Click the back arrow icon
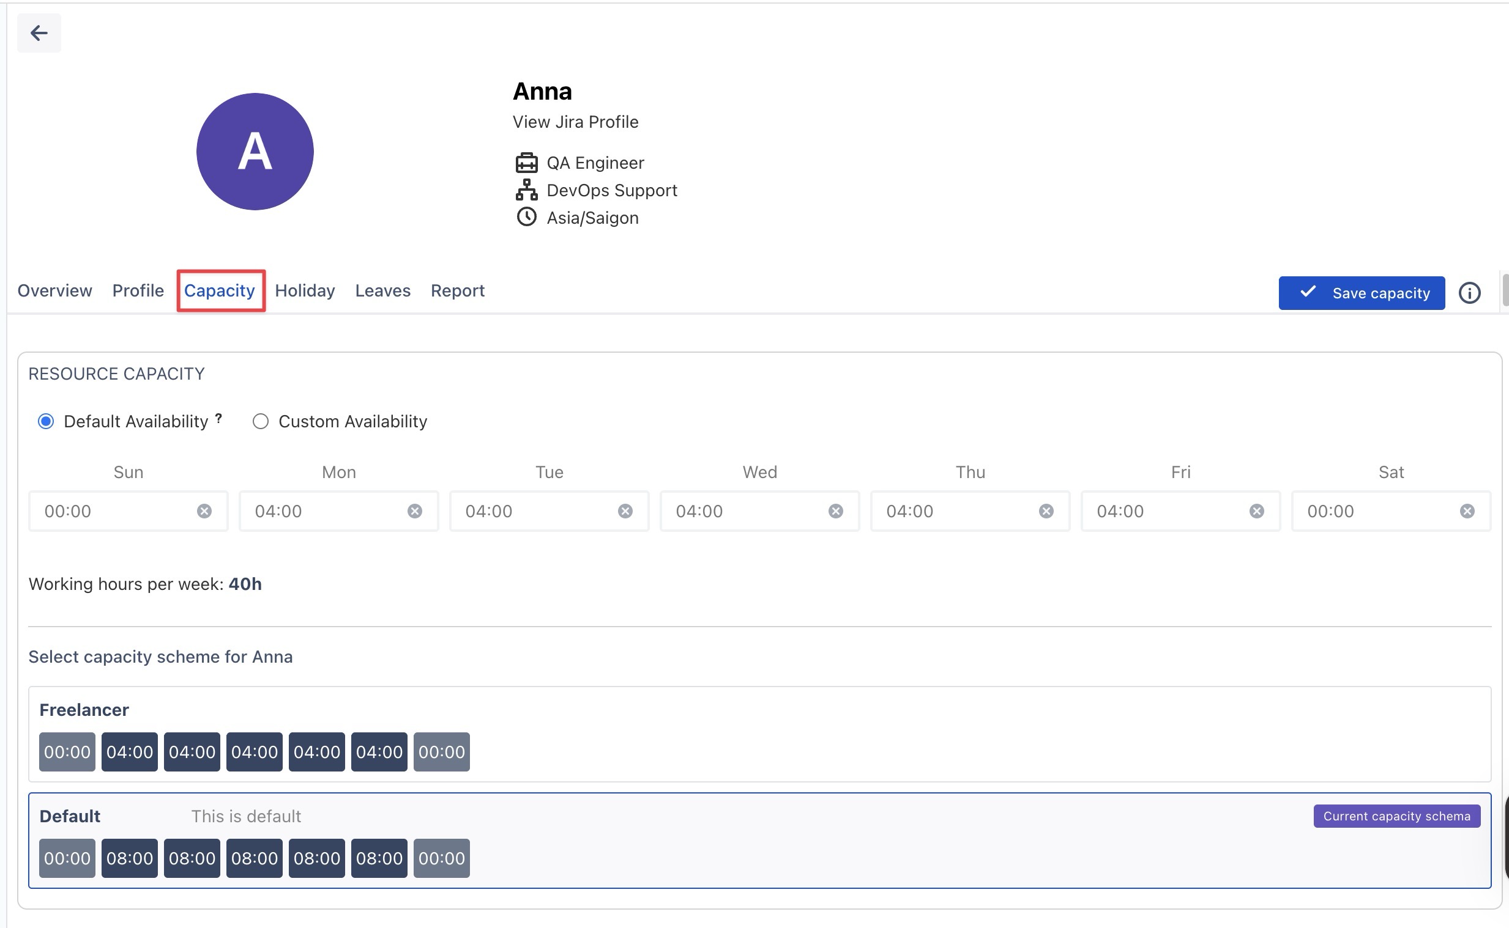 39,32
